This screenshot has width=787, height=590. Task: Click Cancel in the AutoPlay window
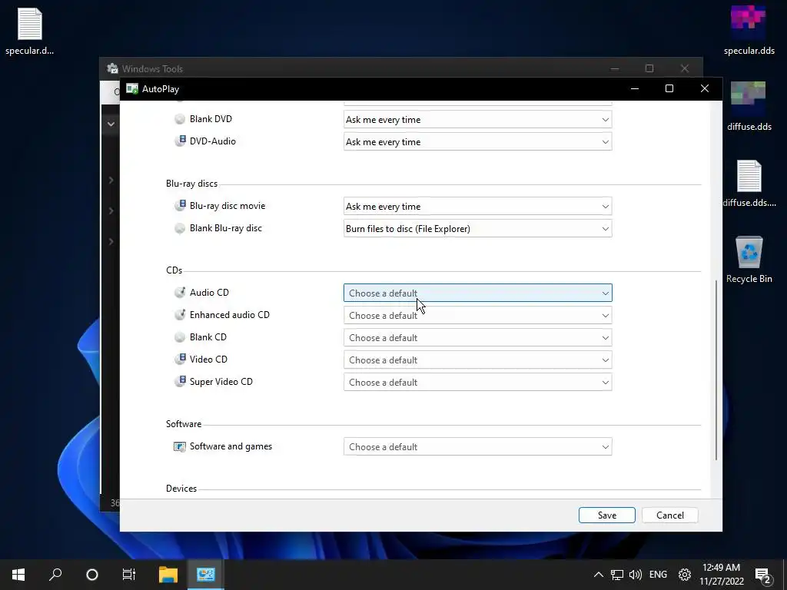pyautogui.click(x=670, y=515)
